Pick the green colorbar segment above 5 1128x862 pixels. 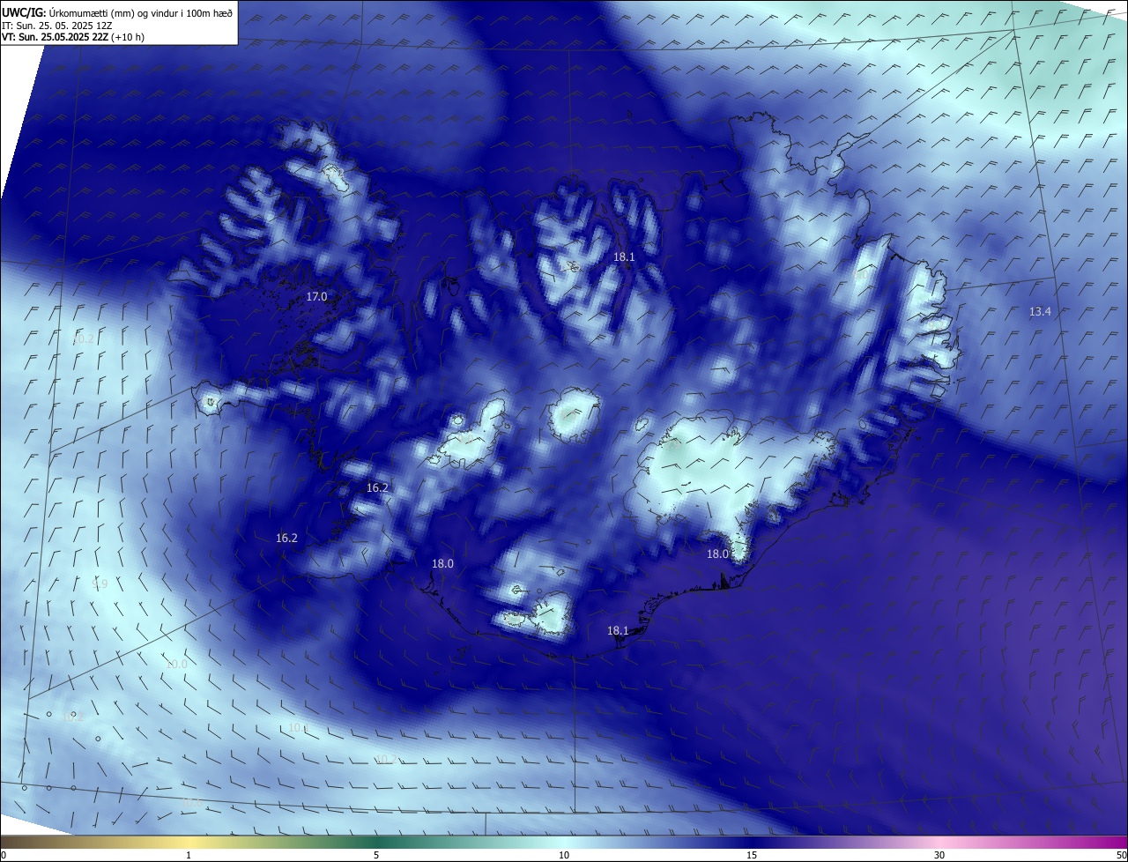click(376, 841)
